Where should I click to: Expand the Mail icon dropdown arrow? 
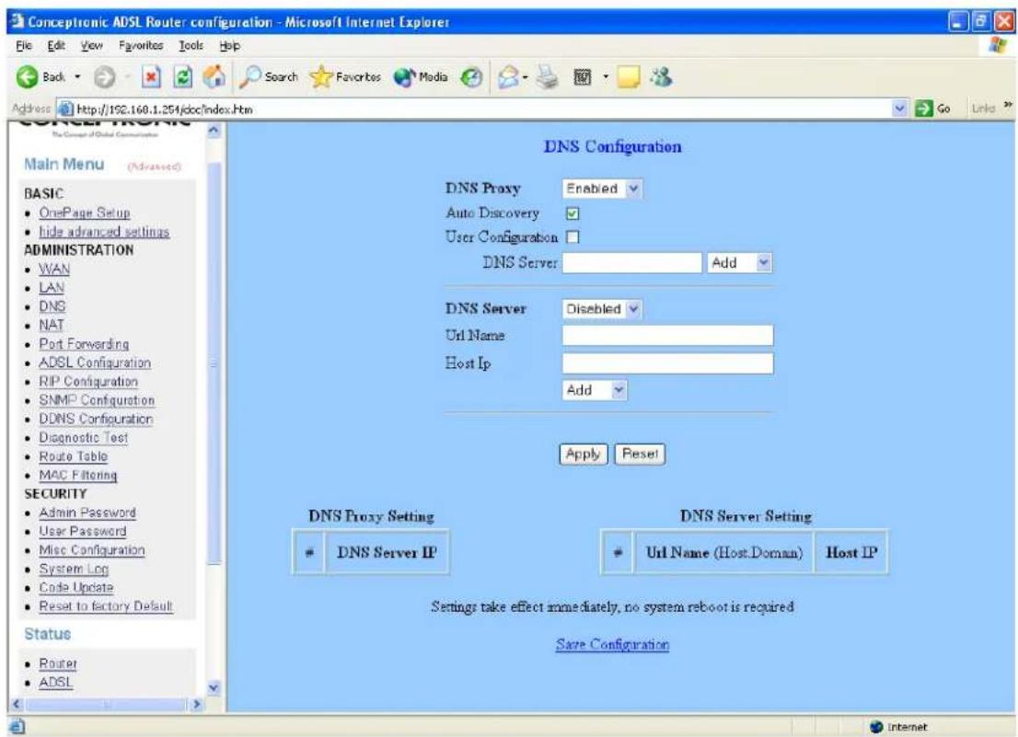point(526,78)
